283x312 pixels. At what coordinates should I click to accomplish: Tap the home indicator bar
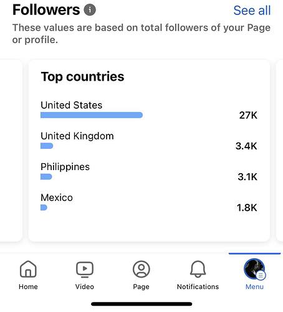coord(141,304)
